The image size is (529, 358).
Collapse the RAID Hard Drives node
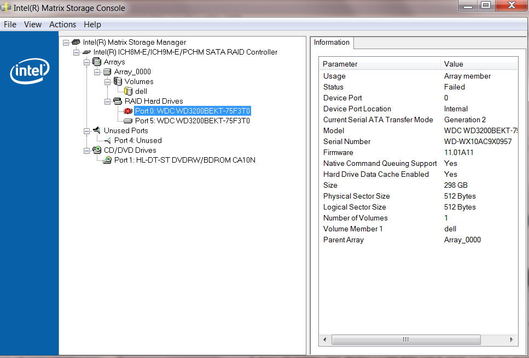point(108,102)
